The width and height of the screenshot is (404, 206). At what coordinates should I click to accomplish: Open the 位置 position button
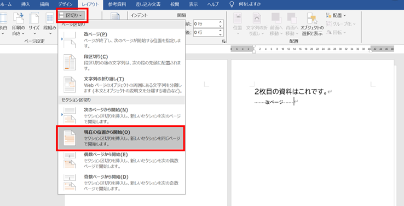(237, 24)
